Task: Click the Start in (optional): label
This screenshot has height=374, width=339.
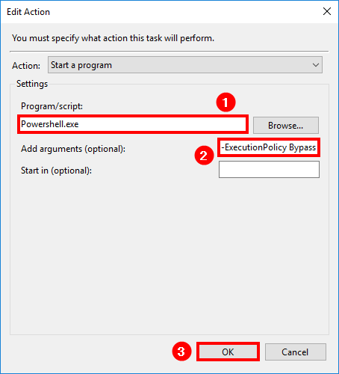Action: (x=56, y=171)
